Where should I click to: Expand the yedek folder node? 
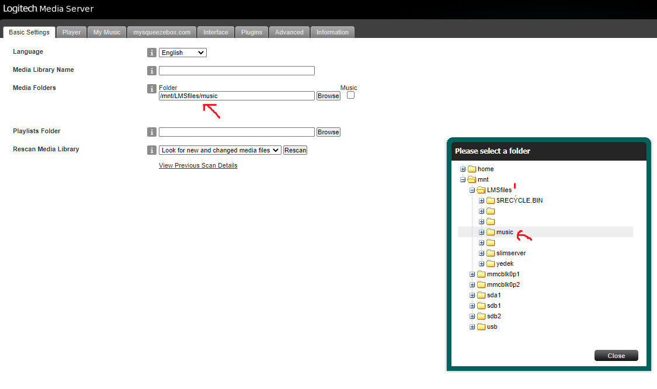(x=481, y=263)
